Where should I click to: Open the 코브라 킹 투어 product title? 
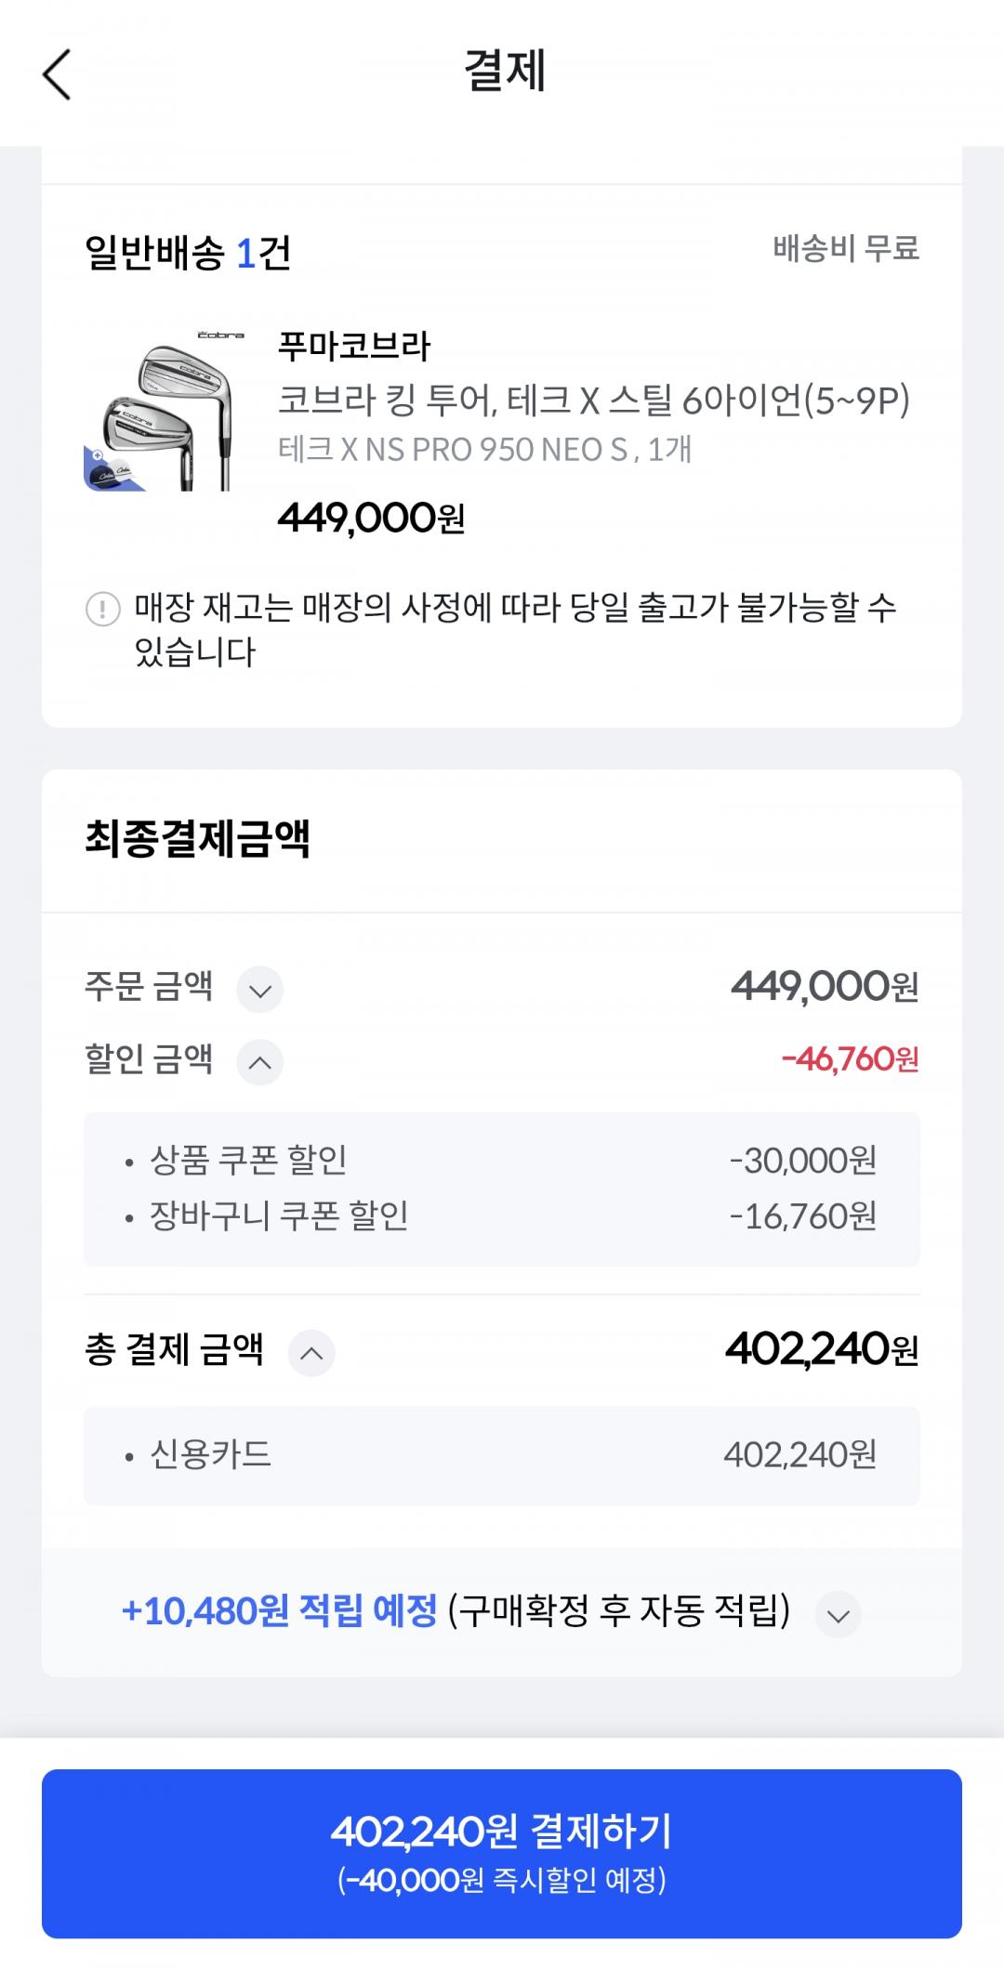click(x=593, y=401)
